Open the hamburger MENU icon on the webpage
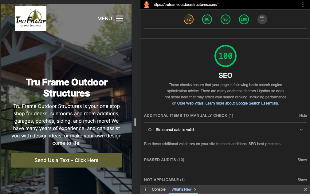The image size is (310, 194). [119, 18]
